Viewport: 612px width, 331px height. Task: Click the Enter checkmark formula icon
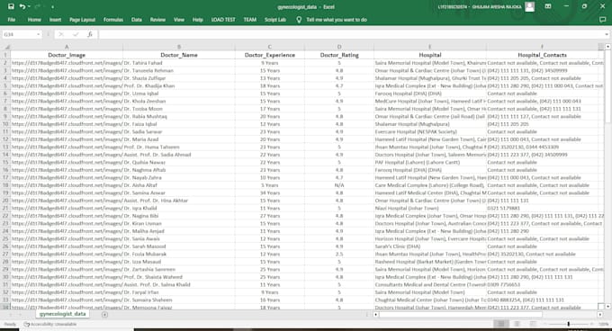tap(76, 34)
